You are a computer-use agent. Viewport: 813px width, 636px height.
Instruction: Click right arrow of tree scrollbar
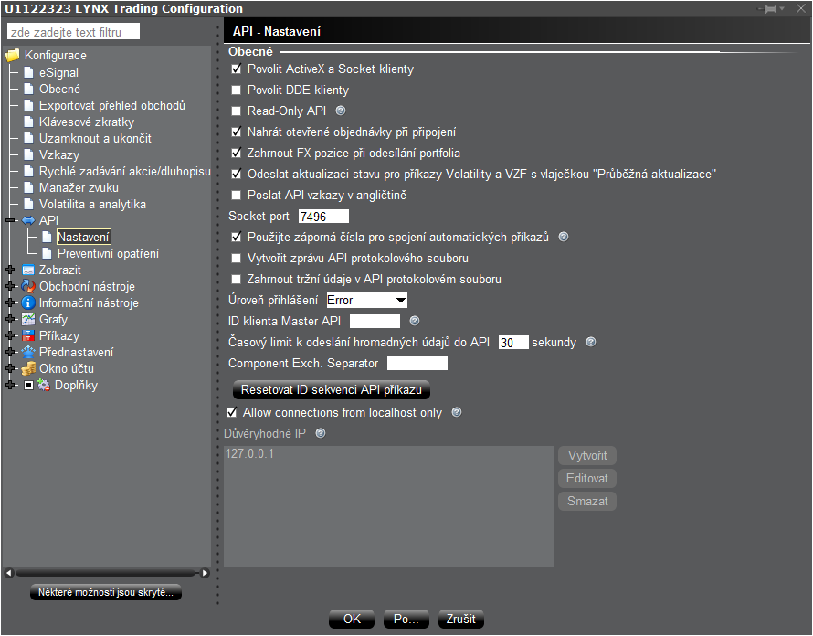206,573
